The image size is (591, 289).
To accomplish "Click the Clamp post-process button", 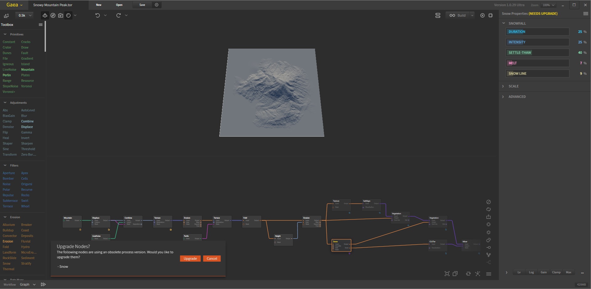I will click(x=556, y=272).
